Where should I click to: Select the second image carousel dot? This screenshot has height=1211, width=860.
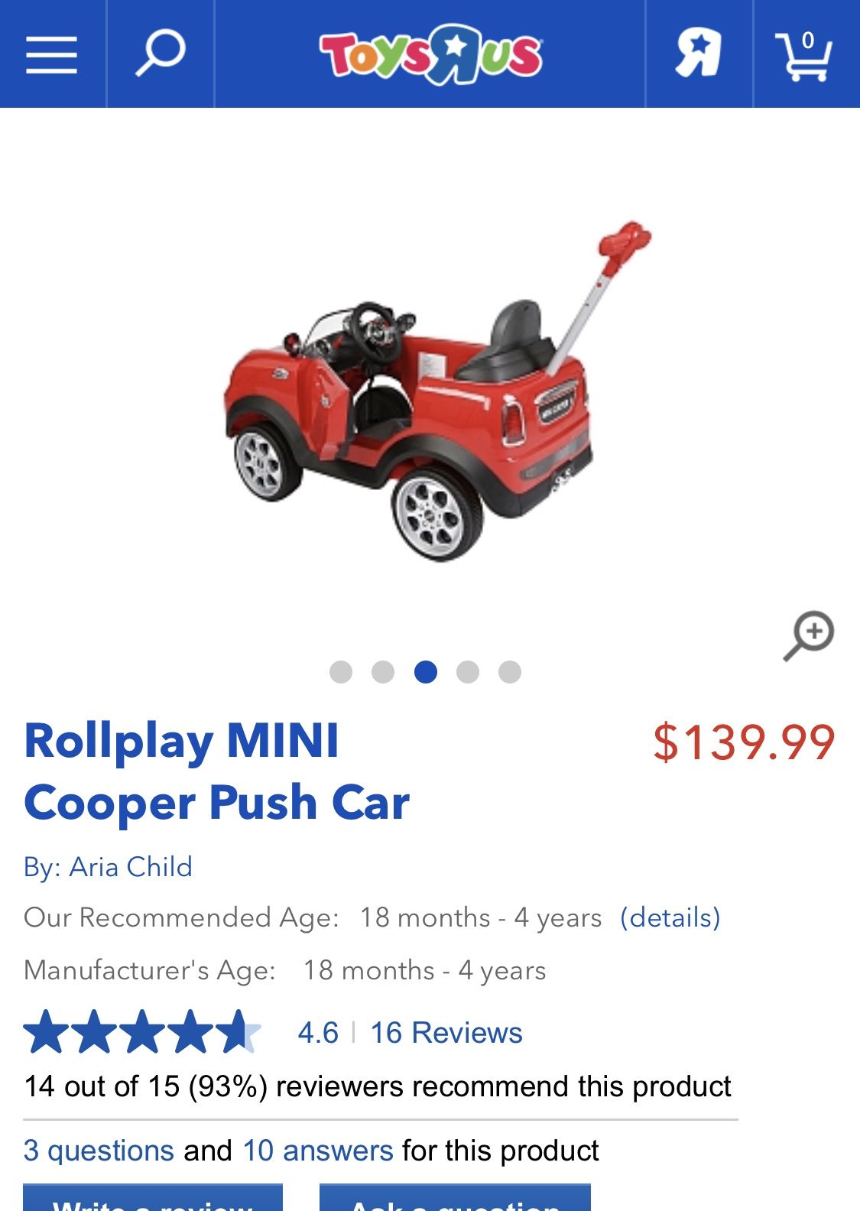point(383,672)
